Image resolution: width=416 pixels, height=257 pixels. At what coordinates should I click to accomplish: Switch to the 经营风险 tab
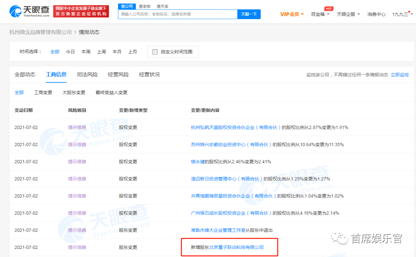tap(118, 75)
